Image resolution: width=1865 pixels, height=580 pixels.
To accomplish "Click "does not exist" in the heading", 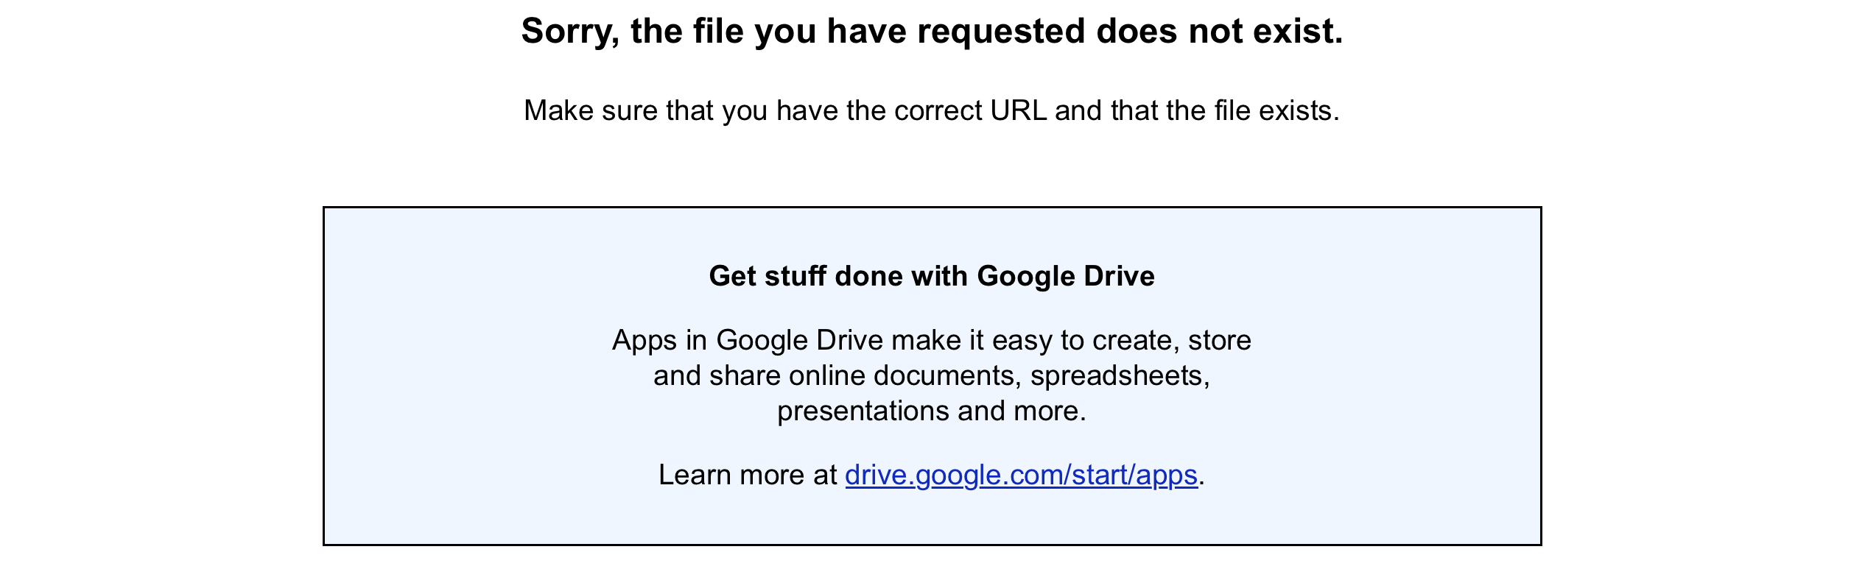I will click(1220, 31).
